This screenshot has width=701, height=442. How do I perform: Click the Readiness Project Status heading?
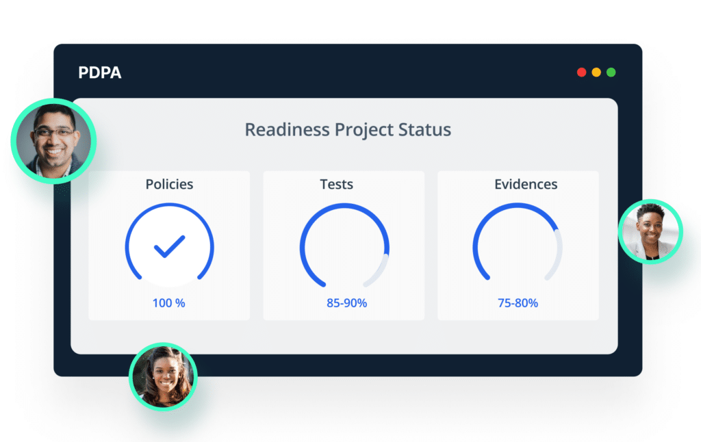(x=348, y=129)
